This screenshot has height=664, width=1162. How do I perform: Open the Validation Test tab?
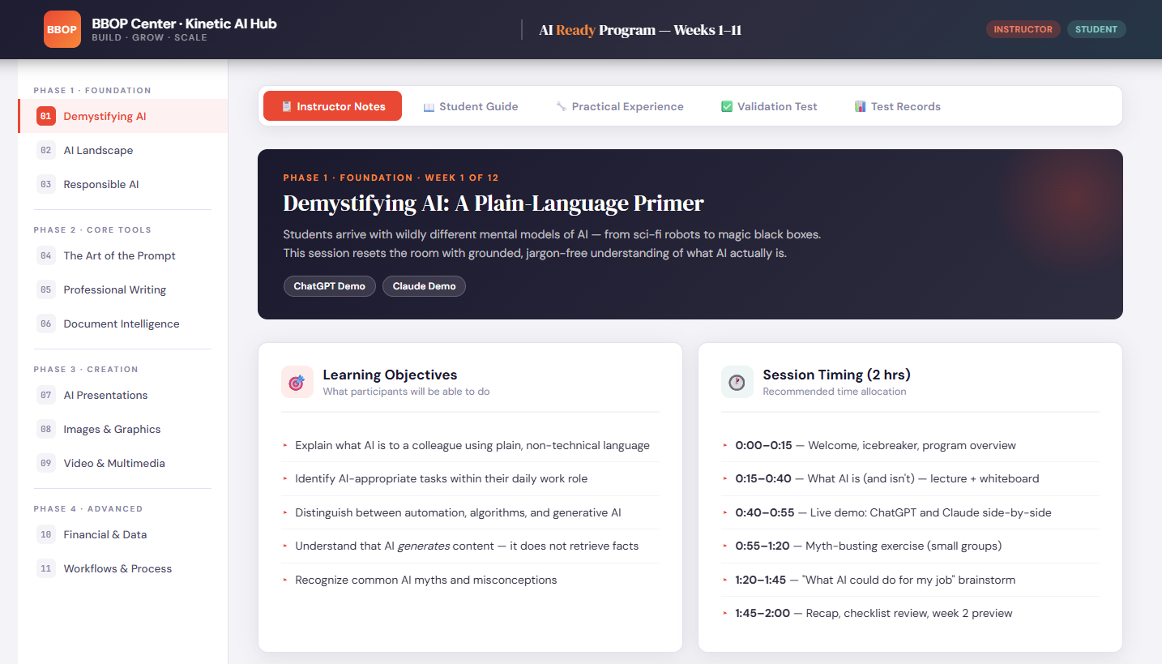pyautogui.click(x=769, y=106)
